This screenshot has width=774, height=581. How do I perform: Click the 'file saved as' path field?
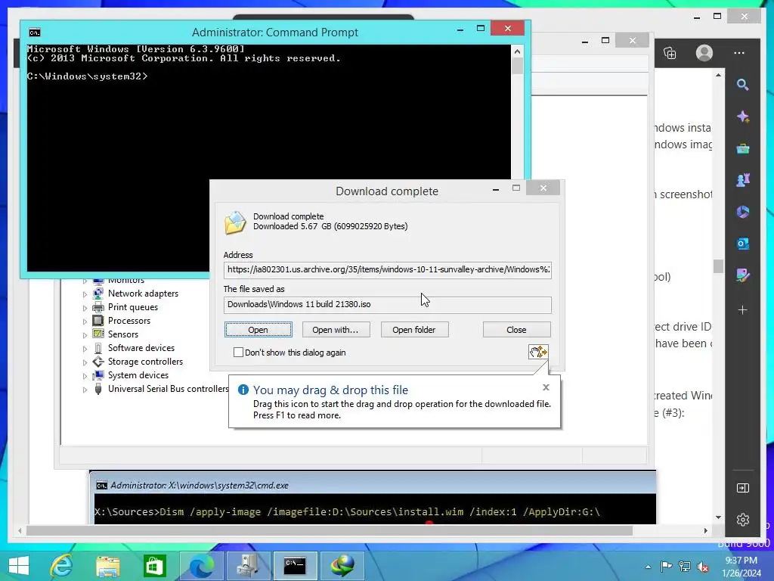click(x=388, y=304)
